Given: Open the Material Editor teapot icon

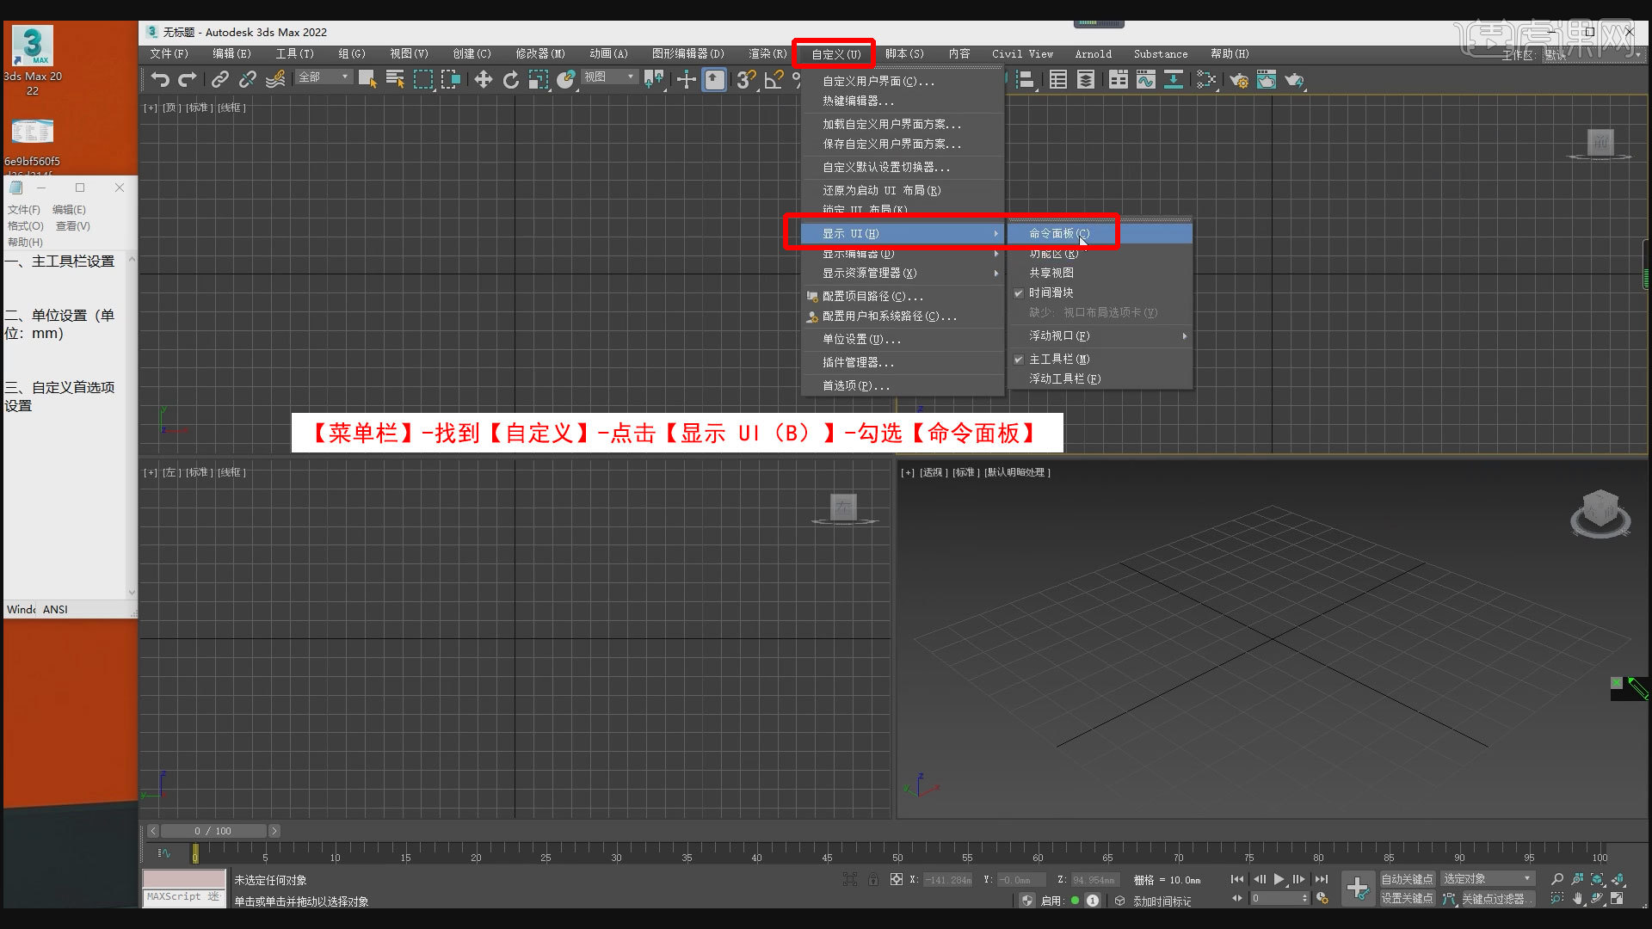Looking at the screenshot, I should coord(1267,80).
